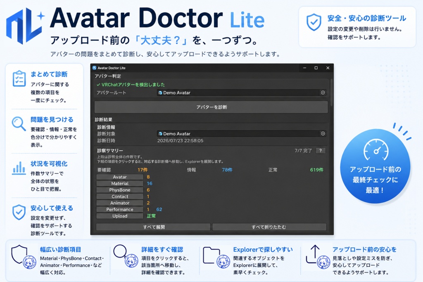Click the date 2026/07/23 22:58:05

180,140
